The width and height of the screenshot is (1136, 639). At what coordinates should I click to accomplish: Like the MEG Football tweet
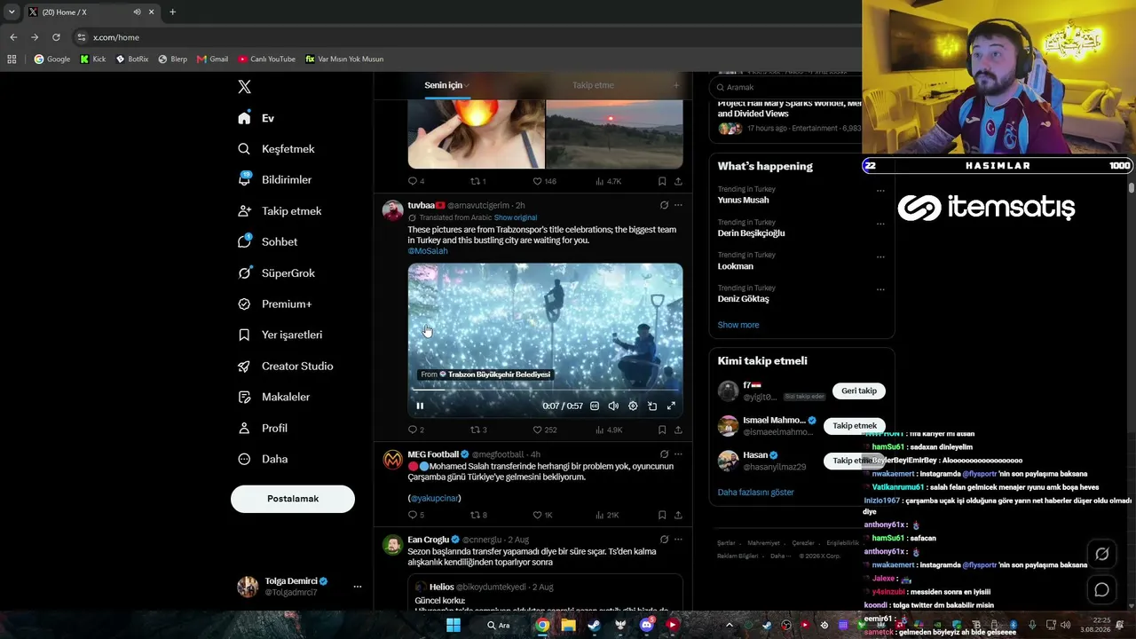pos(542,515)
